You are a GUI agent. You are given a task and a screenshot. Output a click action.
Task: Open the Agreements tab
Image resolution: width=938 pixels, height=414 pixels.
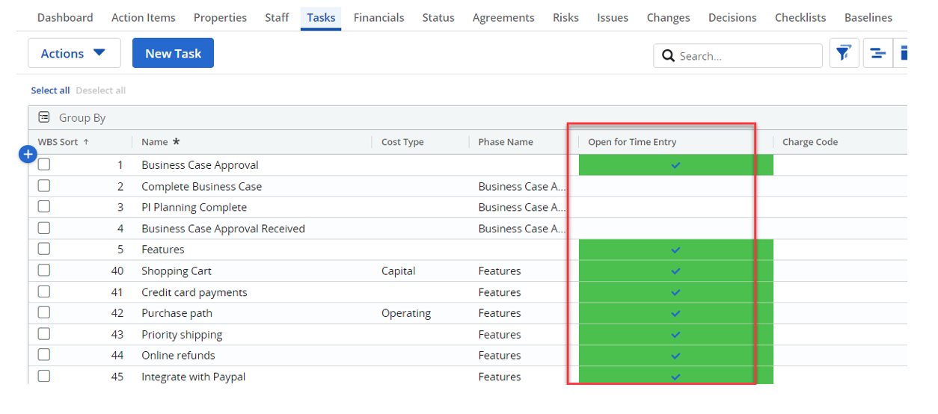(x=503, y=17)
